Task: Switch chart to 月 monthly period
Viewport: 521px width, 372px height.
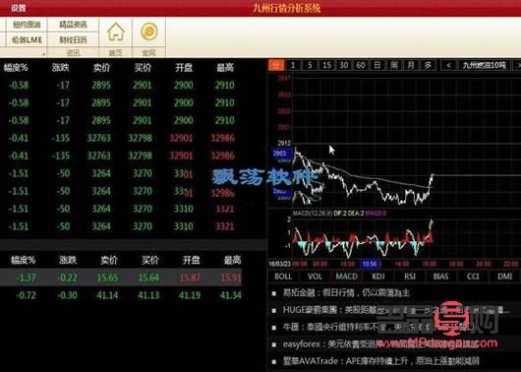Action: point(411,65)
